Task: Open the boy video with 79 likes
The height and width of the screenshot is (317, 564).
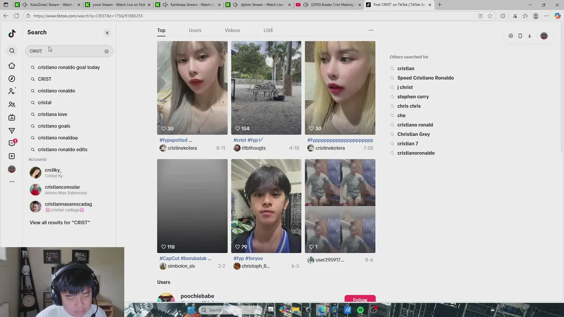Action: coord(266,206)
